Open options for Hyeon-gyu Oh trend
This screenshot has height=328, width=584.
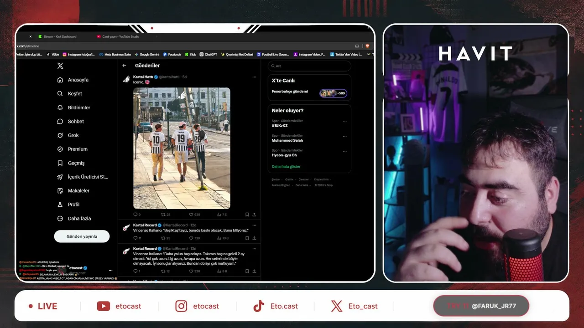(x=345, y=151)
